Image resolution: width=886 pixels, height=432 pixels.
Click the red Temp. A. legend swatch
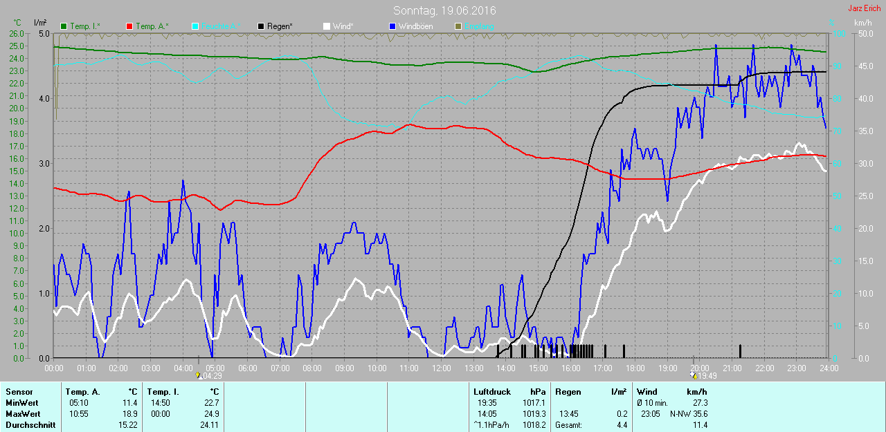point(129,26)
